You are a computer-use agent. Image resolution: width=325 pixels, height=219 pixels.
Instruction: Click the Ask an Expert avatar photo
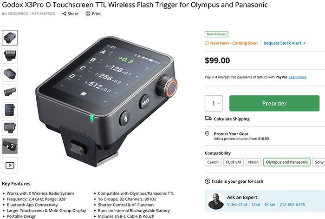pyautogui.click(x=216, y=201)
